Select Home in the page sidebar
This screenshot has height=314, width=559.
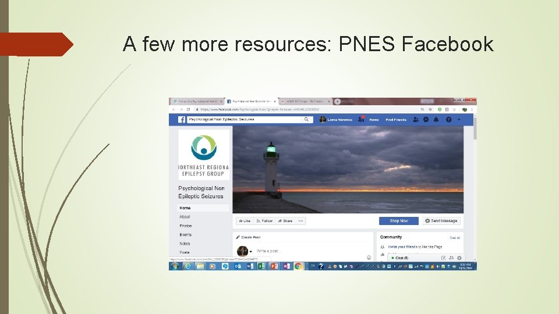tap(203, 208)
